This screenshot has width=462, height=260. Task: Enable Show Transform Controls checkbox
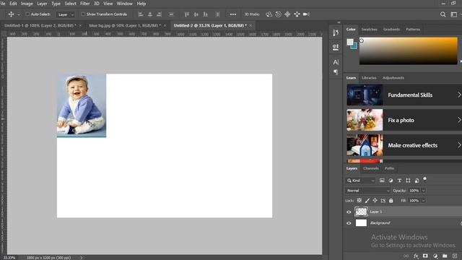[x=83, y=14]
